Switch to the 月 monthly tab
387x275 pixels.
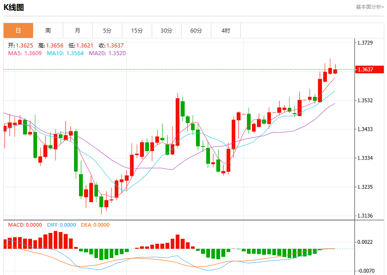pos(78,31)
